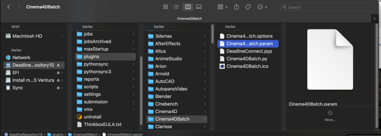Select the plugins folder
The width and height of the screenshot is (381, 136).
click(105, 56)
